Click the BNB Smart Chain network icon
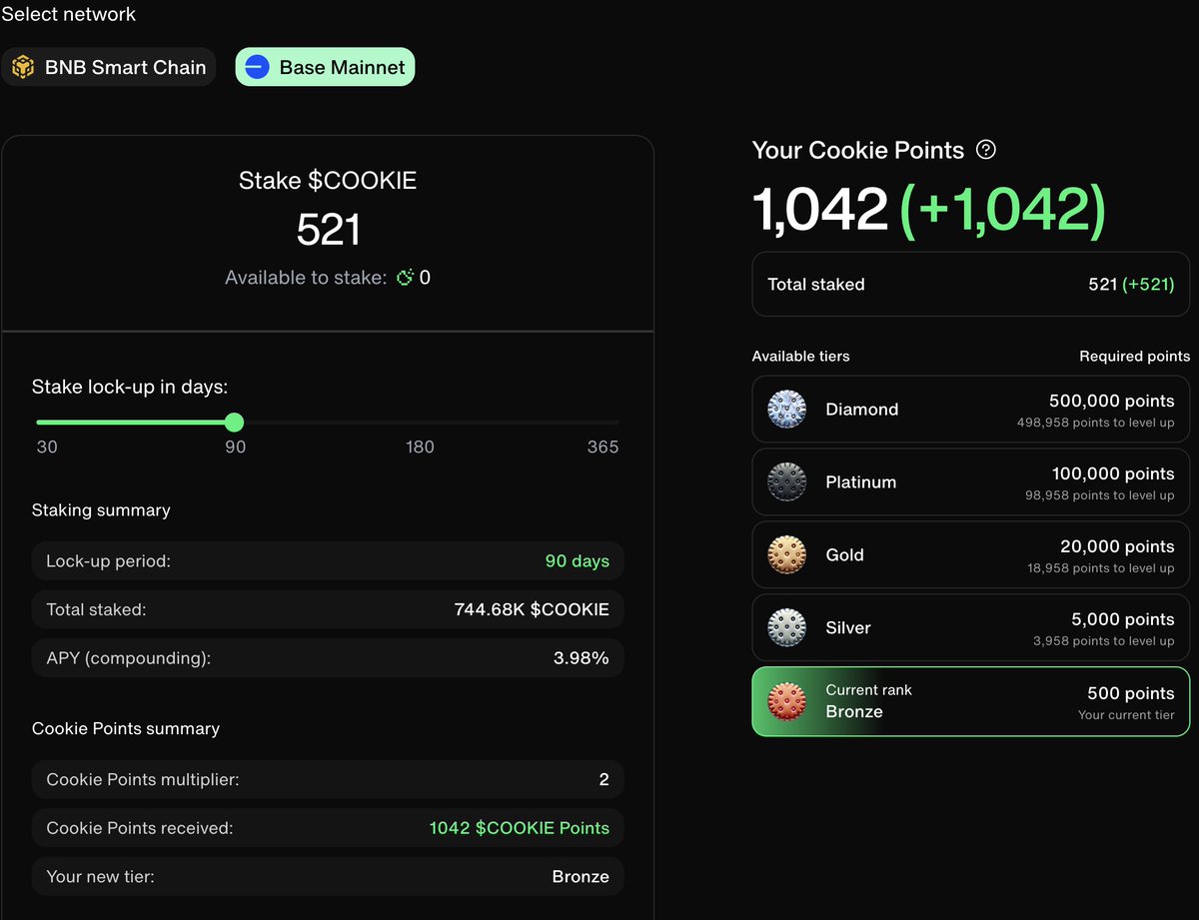 pyautogui.click(x=23, y=66)
